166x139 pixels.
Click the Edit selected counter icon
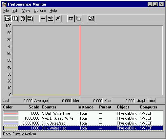tap(51, 19)
